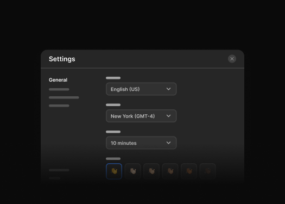Select the medium skin tone waving hand
The height and width of the screenshot is (204, 285).
coord(170,171)
